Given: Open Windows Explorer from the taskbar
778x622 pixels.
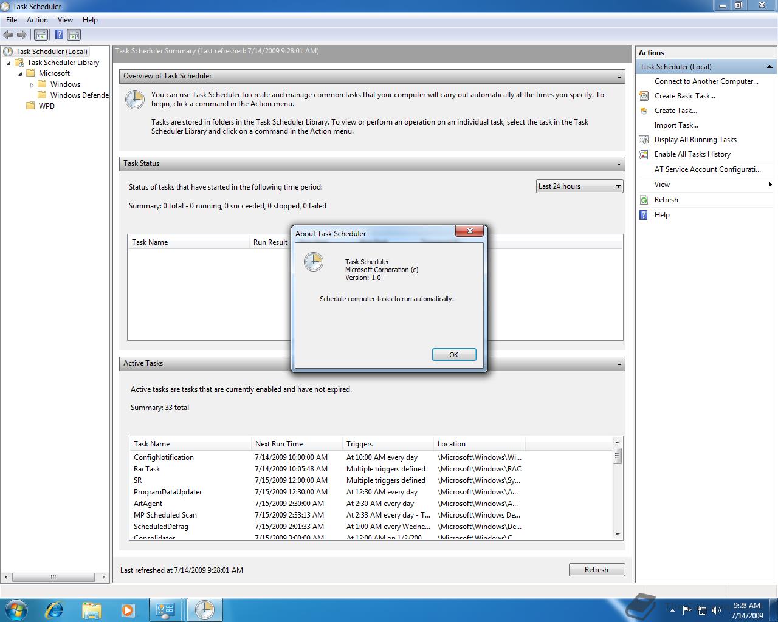Looking at the screenshot, I should point(91,609).
